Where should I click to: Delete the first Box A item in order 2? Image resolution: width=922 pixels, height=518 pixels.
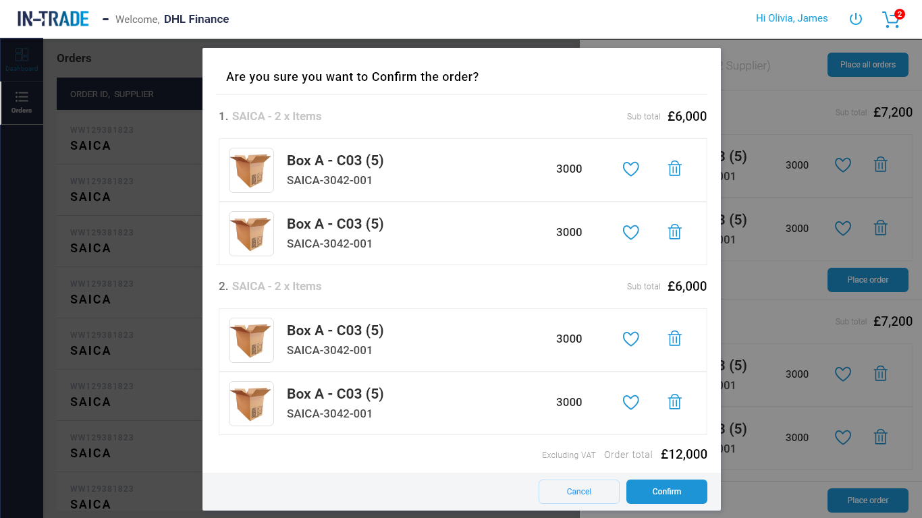click(674, 339)
